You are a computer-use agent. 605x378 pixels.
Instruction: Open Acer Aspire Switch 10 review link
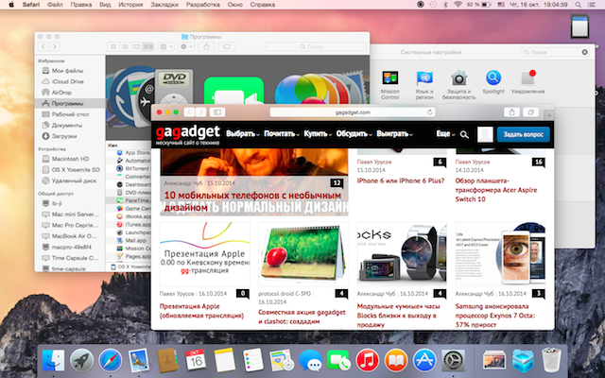pyautogui.click(x=495, y=190)
